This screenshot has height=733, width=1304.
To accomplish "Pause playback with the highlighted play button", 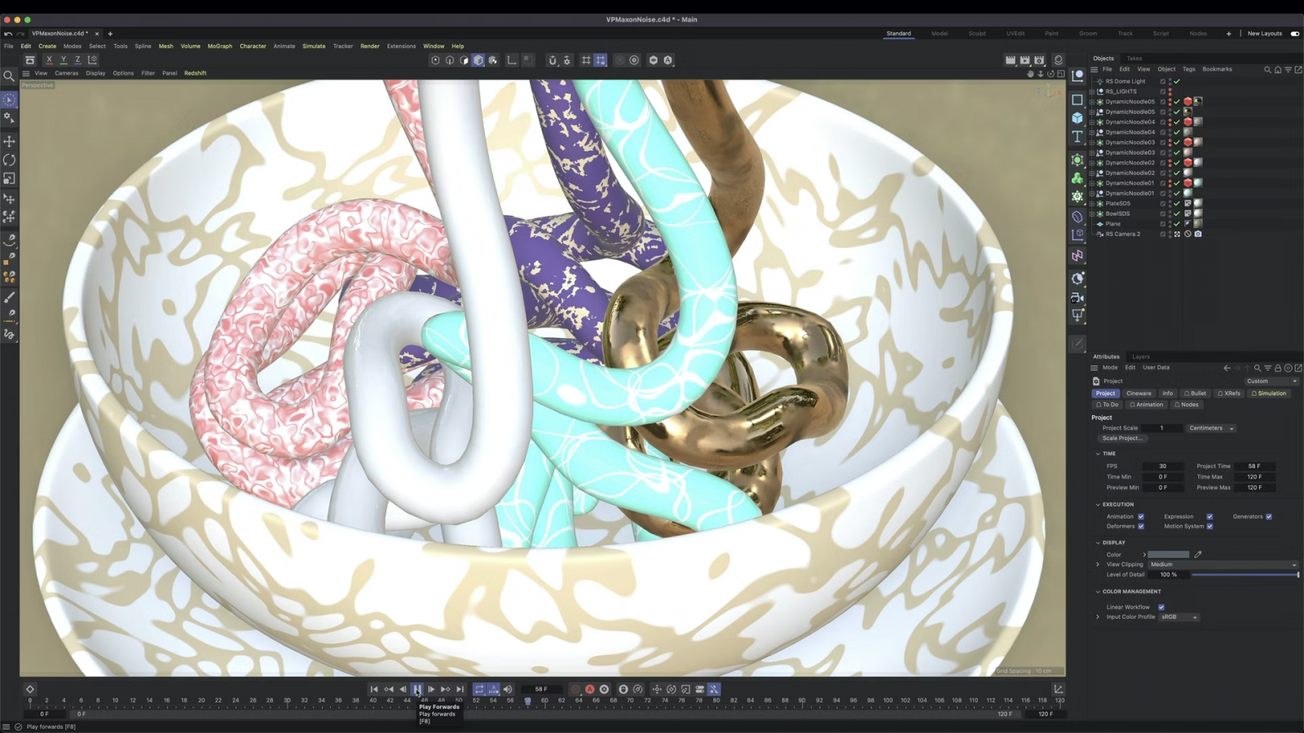I will click(x=417, y=689).
